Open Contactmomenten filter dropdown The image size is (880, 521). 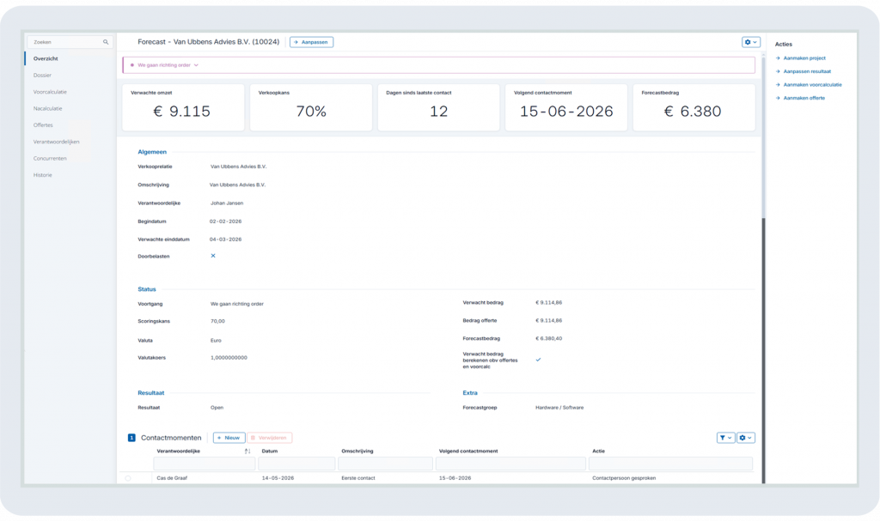[x=725, y=438]
